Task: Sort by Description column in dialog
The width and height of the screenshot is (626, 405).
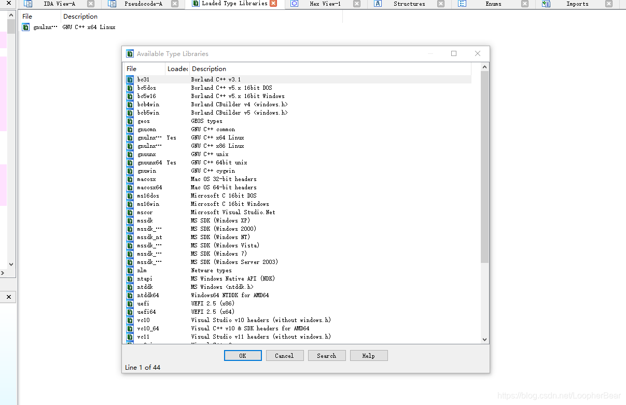Action: 330,68
